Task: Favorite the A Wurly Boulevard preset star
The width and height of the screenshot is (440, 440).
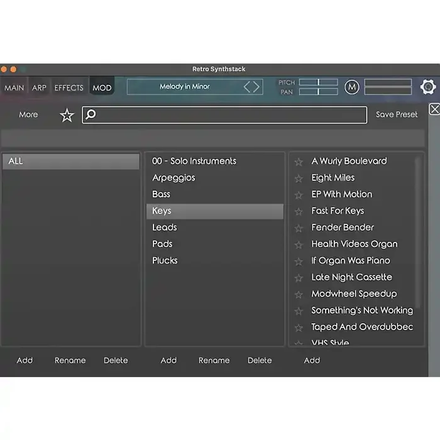Action: pyautogui.click(x=299, y=162)
